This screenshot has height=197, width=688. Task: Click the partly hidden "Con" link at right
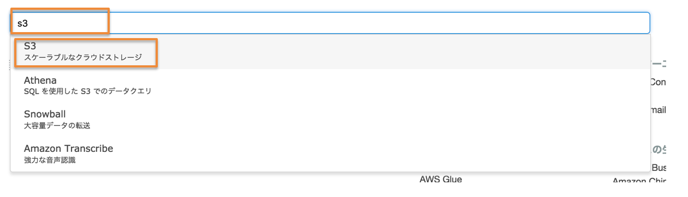(x=657, y=82)
